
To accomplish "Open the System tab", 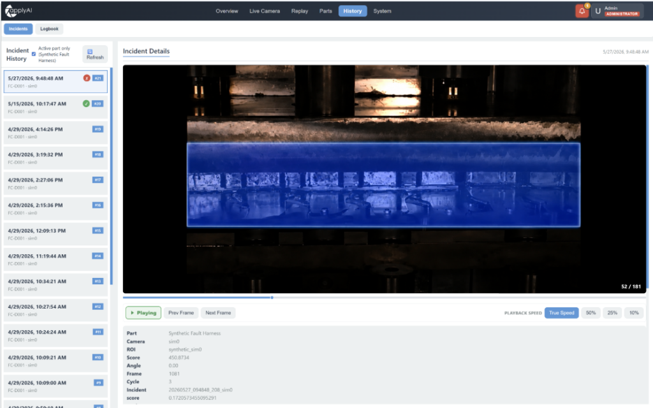I will 382,11.
